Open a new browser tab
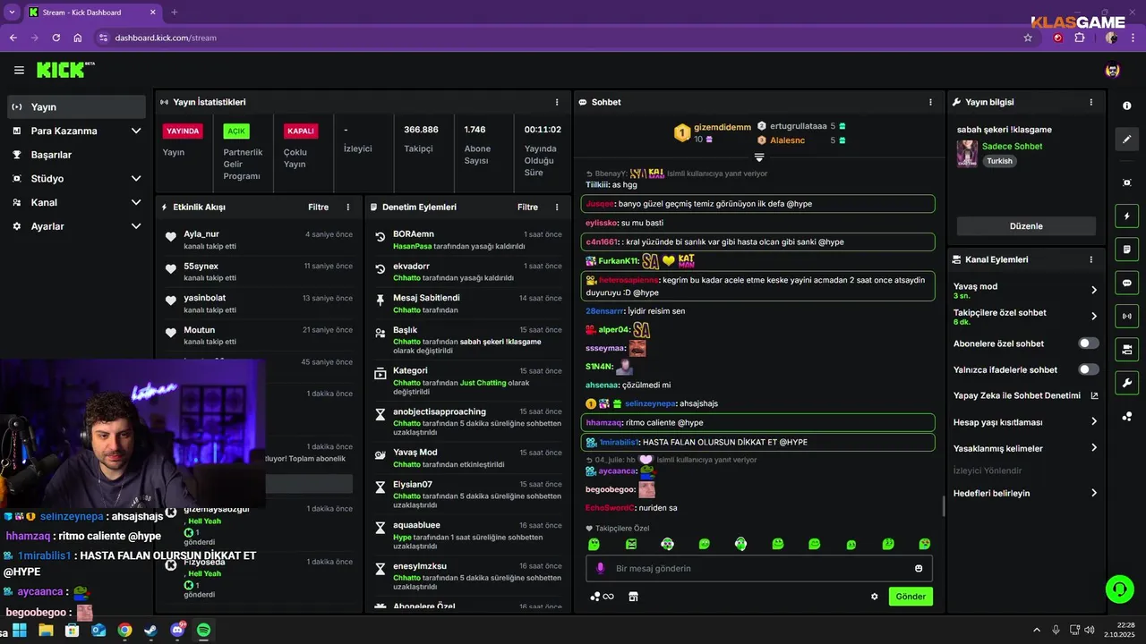The image size is (1146, 644). tap(174, 13)
